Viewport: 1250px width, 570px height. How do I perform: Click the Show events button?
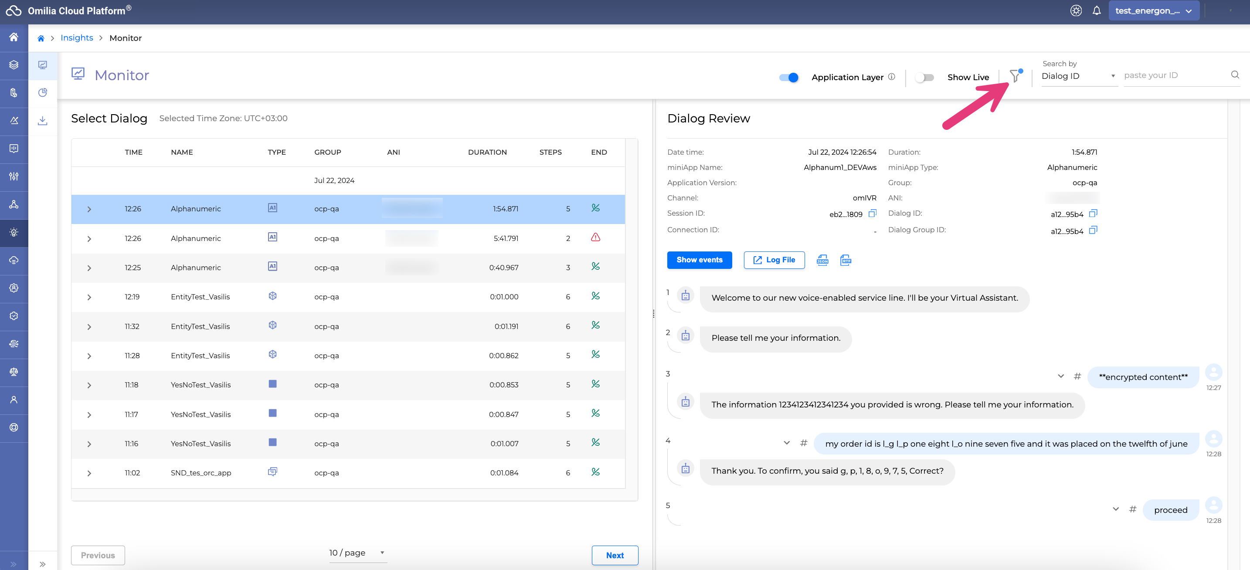pyautogui.click(x=699, y=260)
